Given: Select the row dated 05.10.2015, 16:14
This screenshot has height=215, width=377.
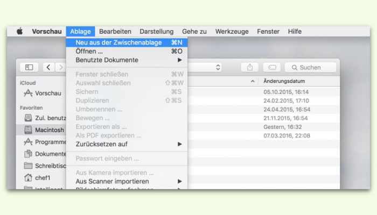Looking at the screenshot, I should click(x=264, y=92).
